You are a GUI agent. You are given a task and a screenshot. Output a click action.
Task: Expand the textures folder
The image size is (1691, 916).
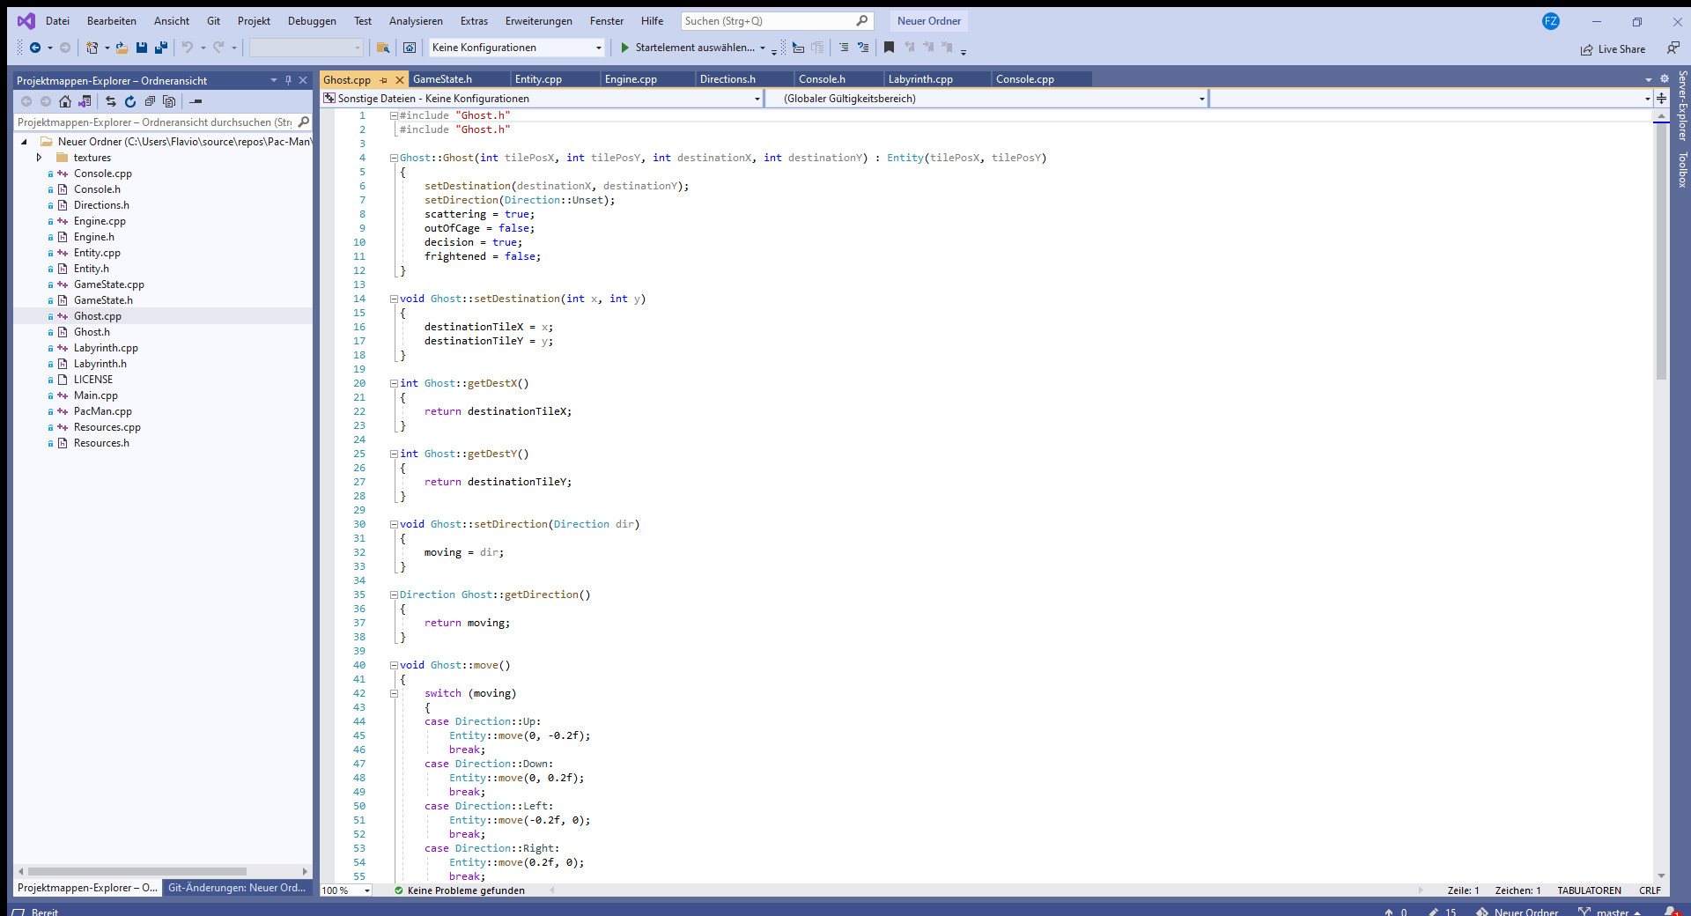click(x=39, y=158)
